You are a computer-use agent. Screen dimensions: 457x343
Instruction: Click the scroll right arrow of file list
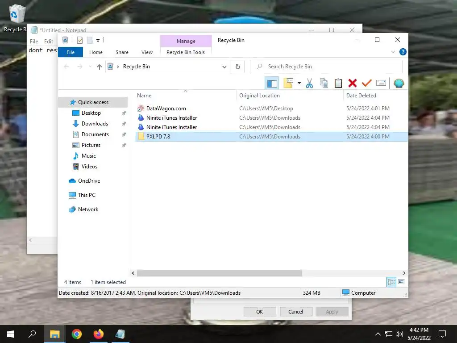tap(404, 273)
